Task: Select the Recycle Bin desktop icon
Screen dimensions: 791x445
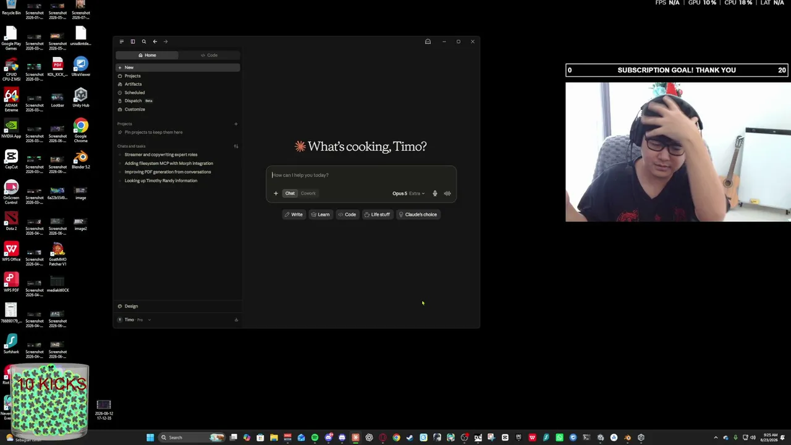Action: point(11,7)
